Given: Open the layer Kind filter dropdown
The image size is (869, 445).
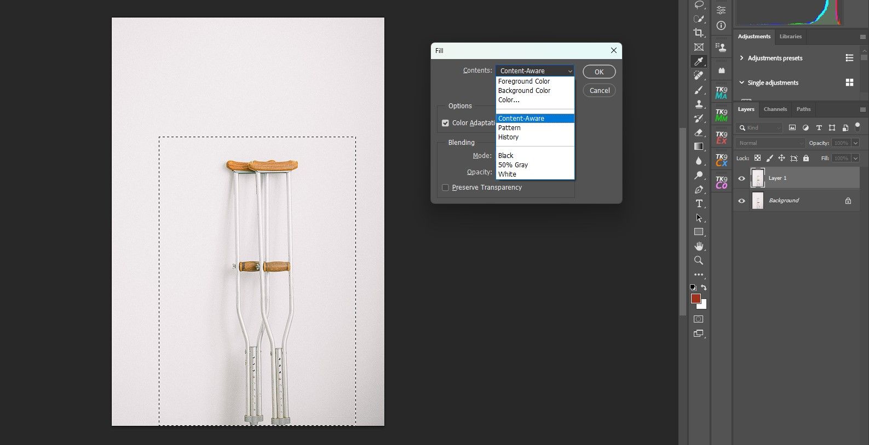Looking at the screenshot, I should pos(760,127).
